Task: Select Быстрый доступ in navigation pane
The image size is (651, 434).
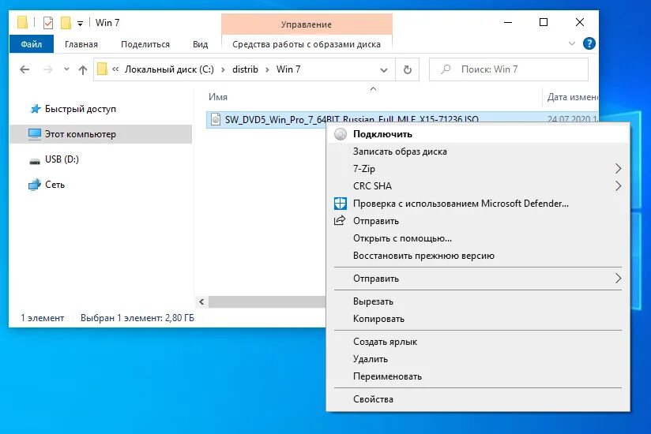Action: [80, 109]
